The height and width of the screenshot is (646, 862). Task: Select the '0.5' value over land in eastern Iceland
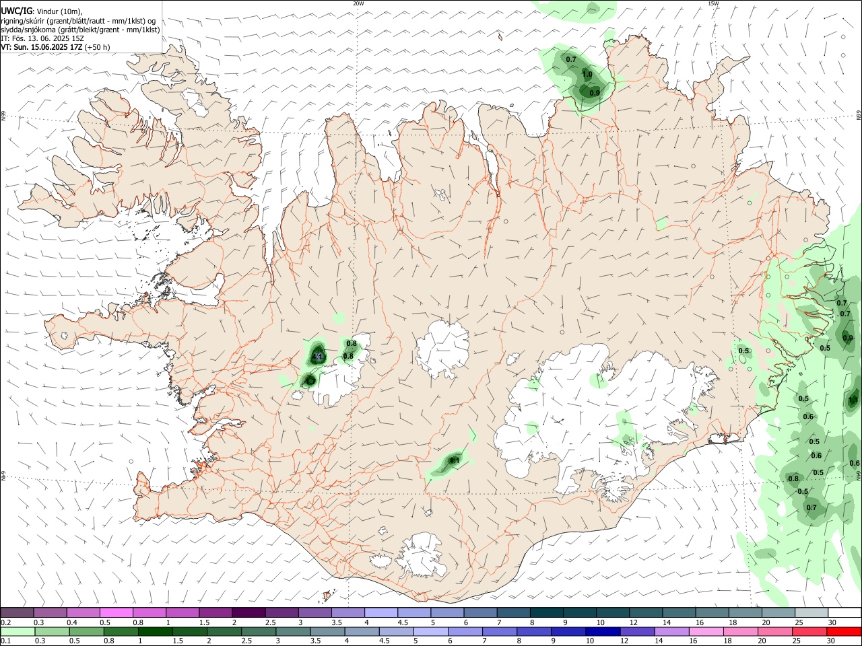[x=743, y=351]
